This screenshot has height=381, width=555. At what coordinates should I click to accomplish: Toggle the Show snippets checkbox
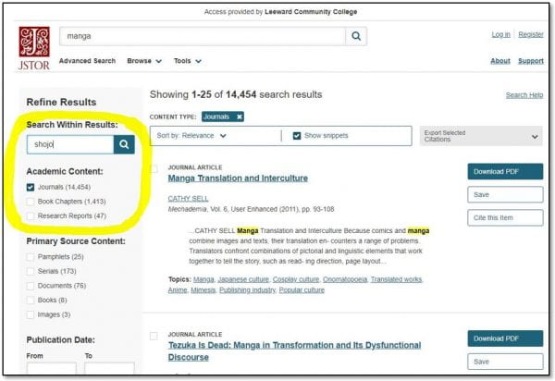click(297, 136)
